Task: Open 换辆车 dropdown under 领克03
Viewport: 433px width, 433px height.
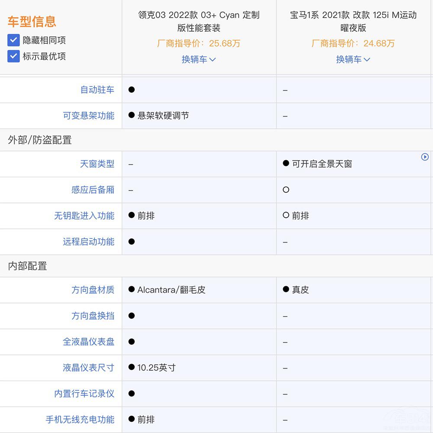Action: tap(199, 59)
